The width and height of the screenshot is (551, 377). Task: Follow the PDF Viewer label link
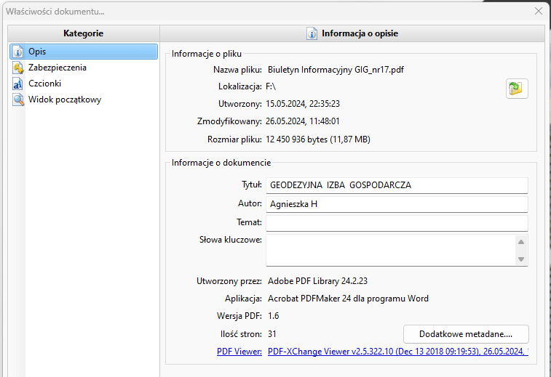coord(239,352)
